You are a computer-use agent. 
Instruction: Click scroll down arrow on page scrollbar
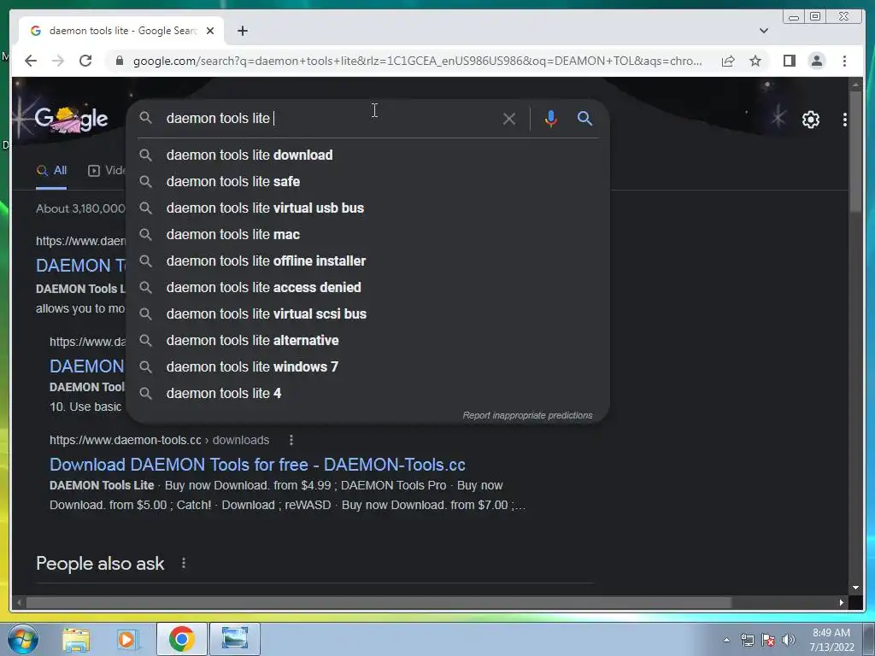855,588
